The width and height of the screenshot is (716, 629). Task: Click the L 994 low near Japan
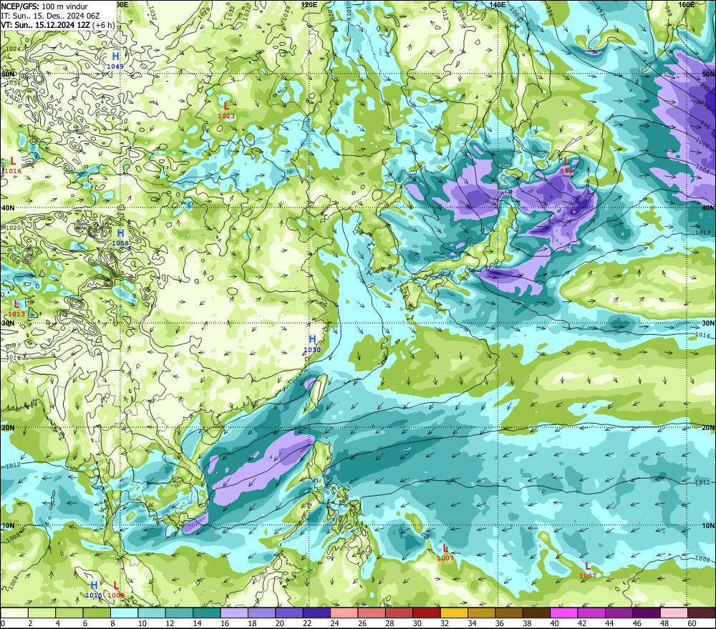[x=566, y=165]
